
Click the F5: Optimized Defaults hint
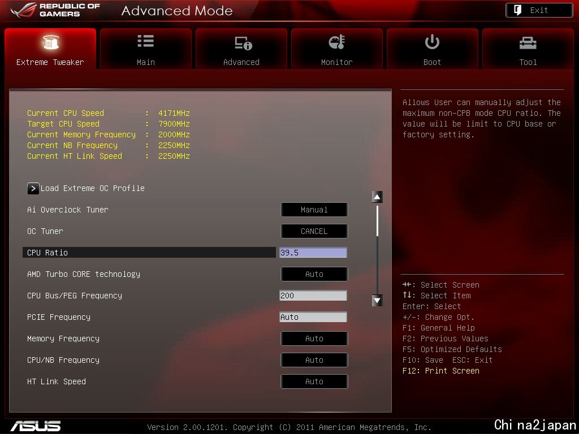(452, 349)
